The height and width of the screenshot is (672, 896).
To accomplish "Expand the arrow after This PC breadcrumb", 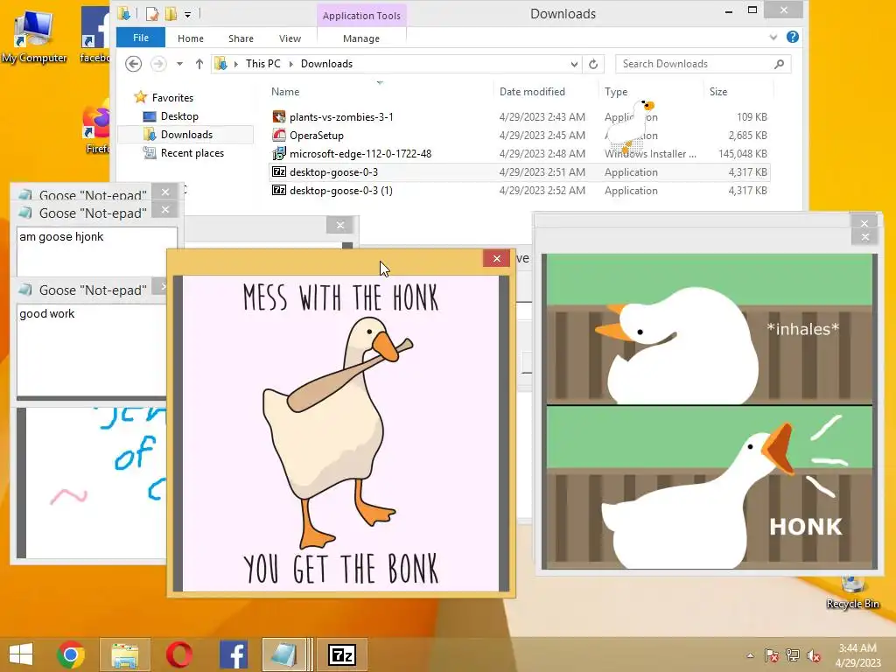I will tap(290, 64).
